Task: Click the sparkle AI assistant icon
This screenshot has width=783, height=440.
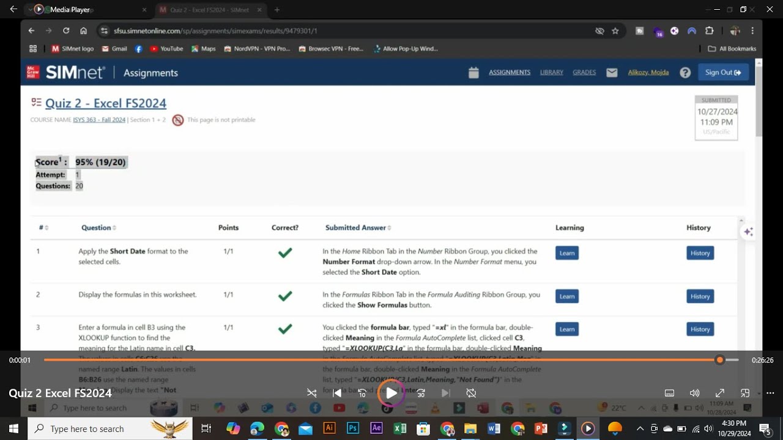Action: pos(748,232)
